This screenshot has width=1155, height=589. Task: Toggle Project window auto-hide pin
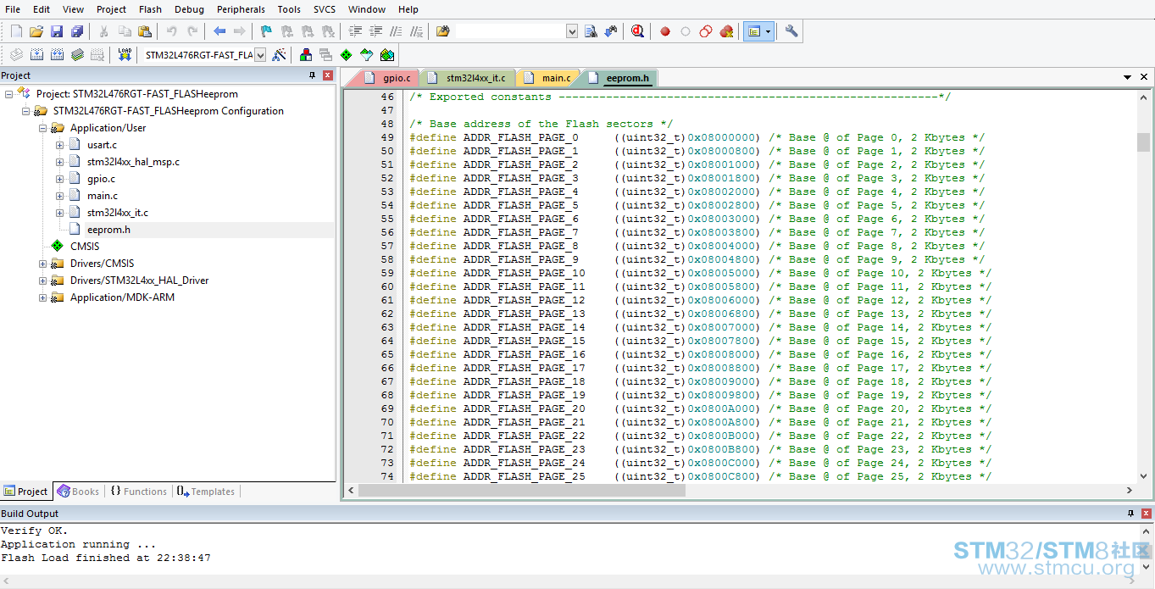pos(313,75)
